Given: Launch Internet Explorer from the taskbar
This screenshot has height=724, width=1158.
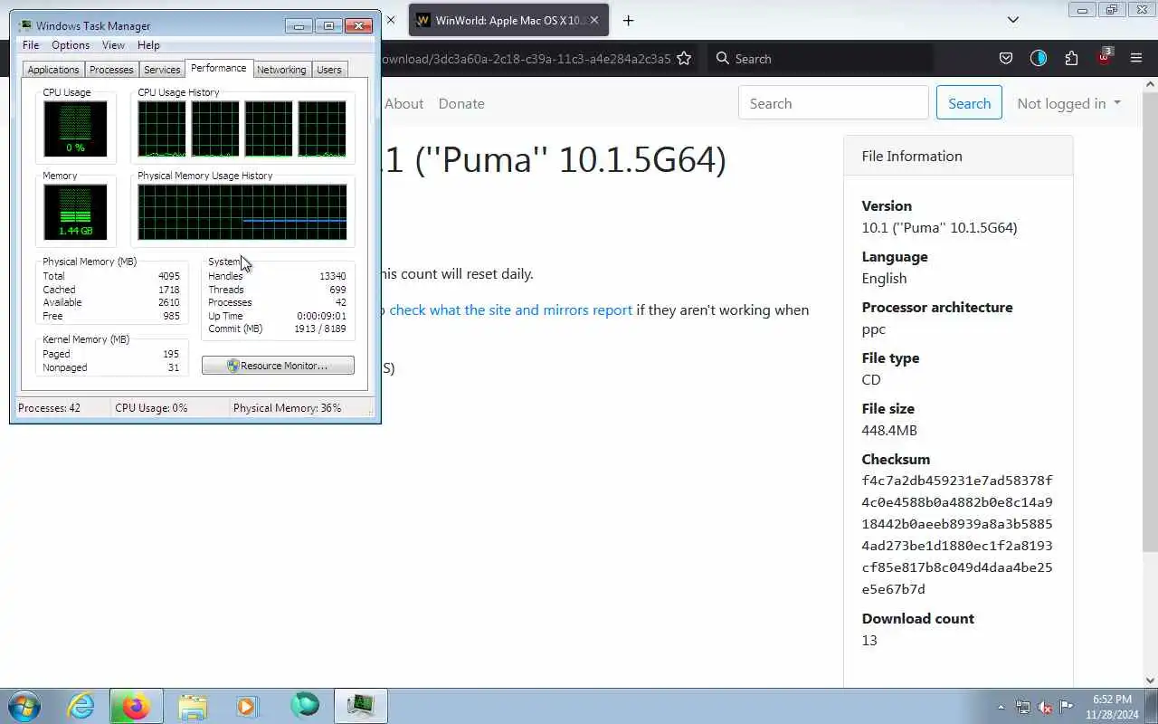Looking at the screenshot, I should tap(81, 706).
